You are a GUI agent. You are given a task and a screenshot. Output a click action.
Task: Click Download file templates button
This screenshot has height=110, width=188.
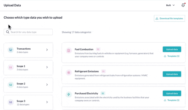coord(169,18)
